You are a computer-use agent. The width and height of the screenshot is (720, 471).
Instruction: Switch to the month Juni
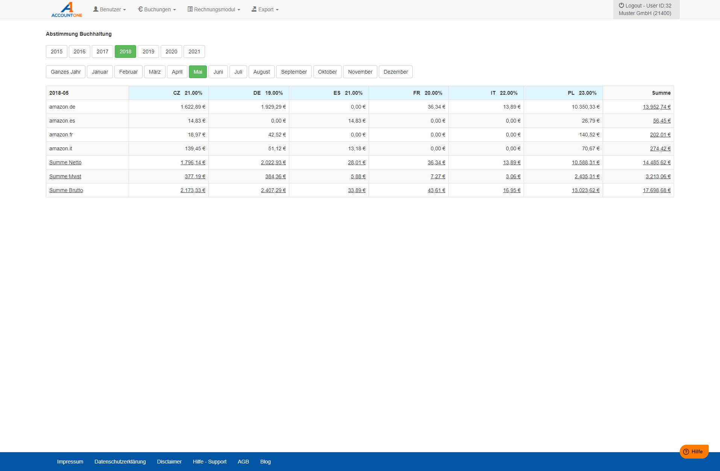point(218,72)
